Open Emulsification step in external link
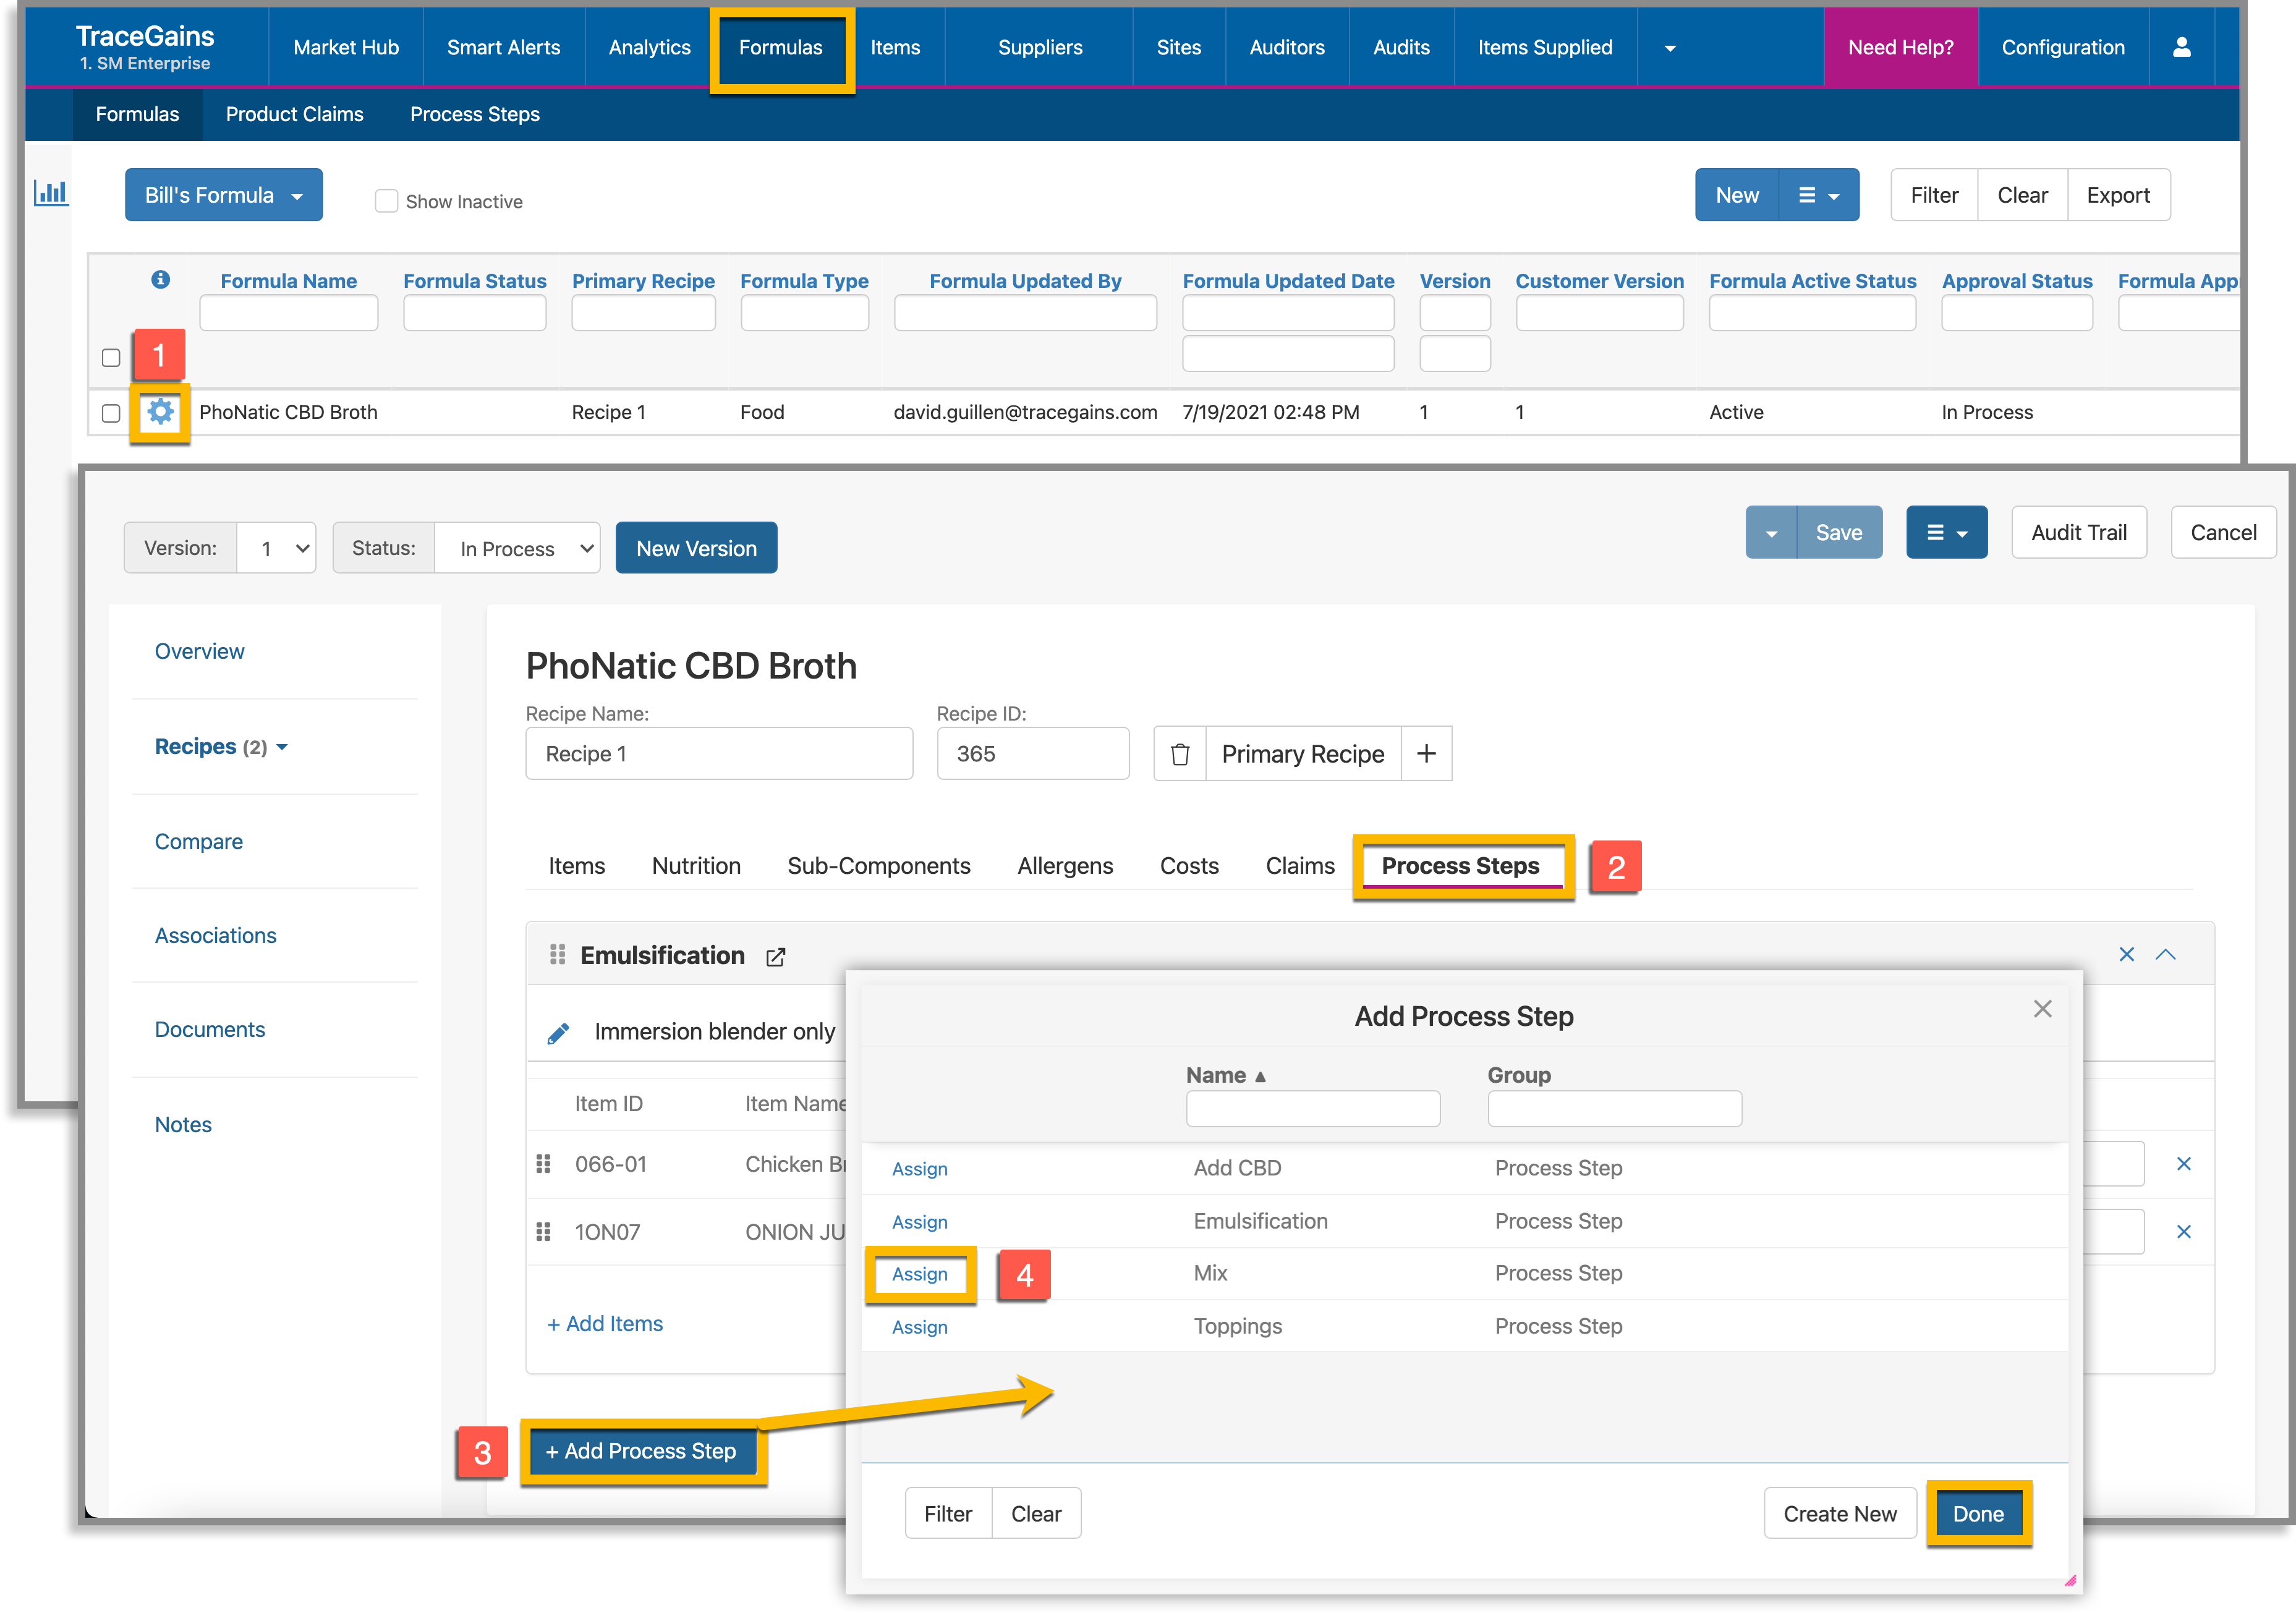 pos(776,957)
